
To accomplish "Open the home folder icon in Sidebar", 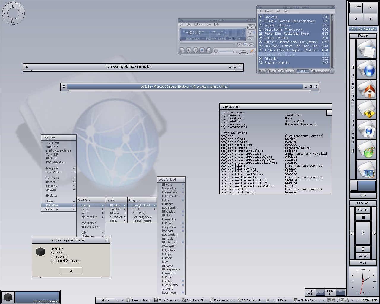I will (366, 89).
